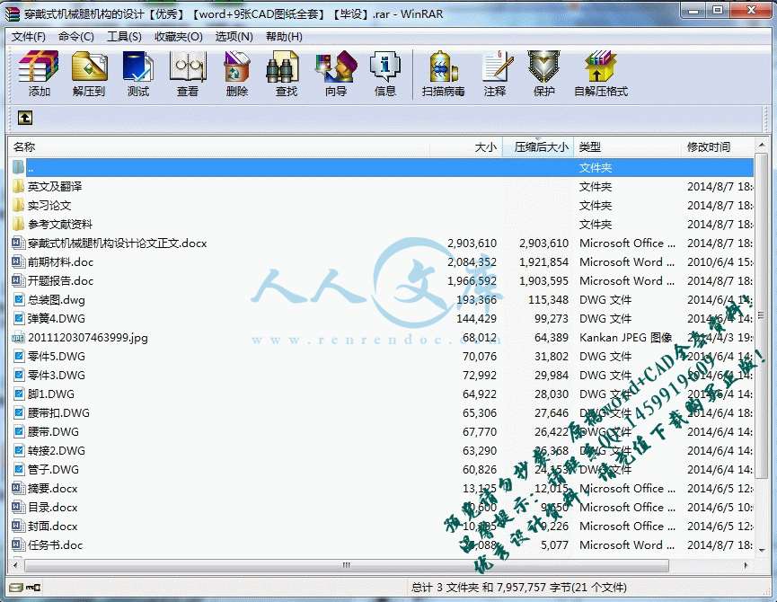Open the 命令(C) menu

pyautogui.click(x=75, y=37)
